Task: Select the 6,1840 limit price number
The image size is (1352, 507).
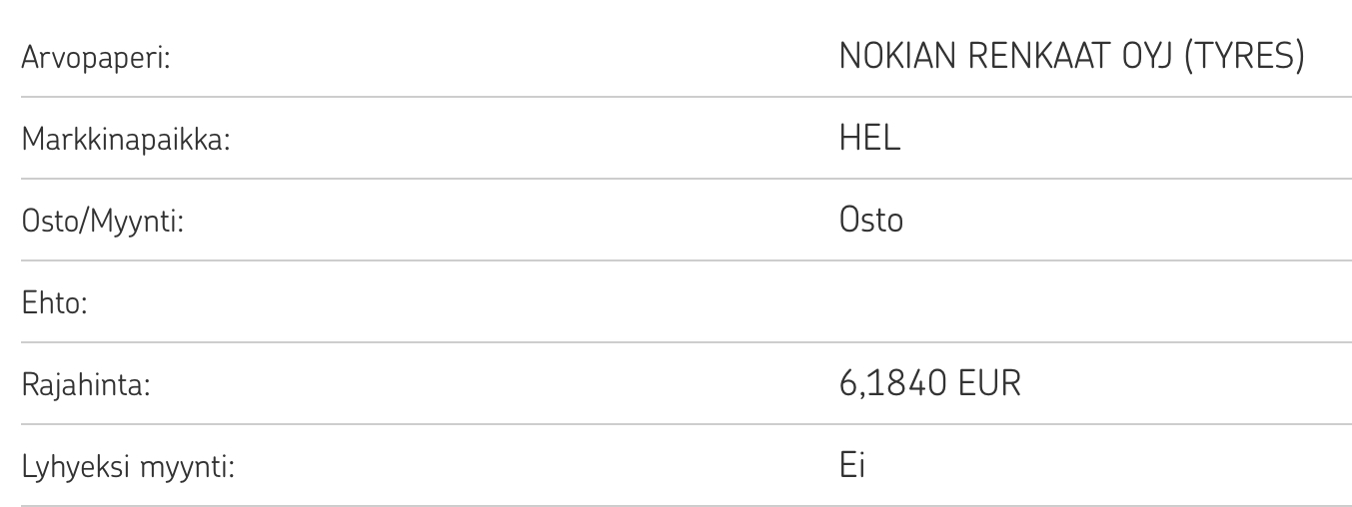Action: point(892,384)
